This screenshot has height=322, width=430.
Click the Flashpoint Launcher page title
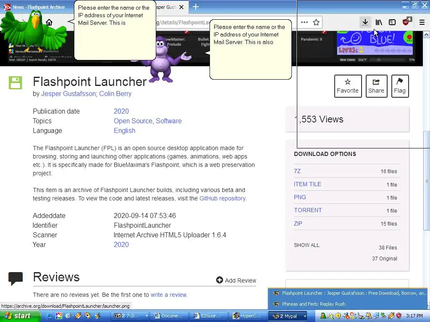tap(90, 82)
